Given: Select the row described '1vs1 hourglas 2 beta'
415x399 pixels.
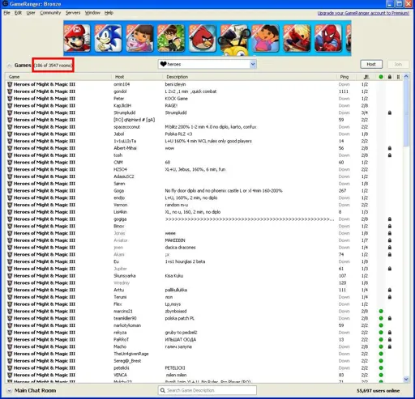Looking at the screenshot, I should click(204, 261).
